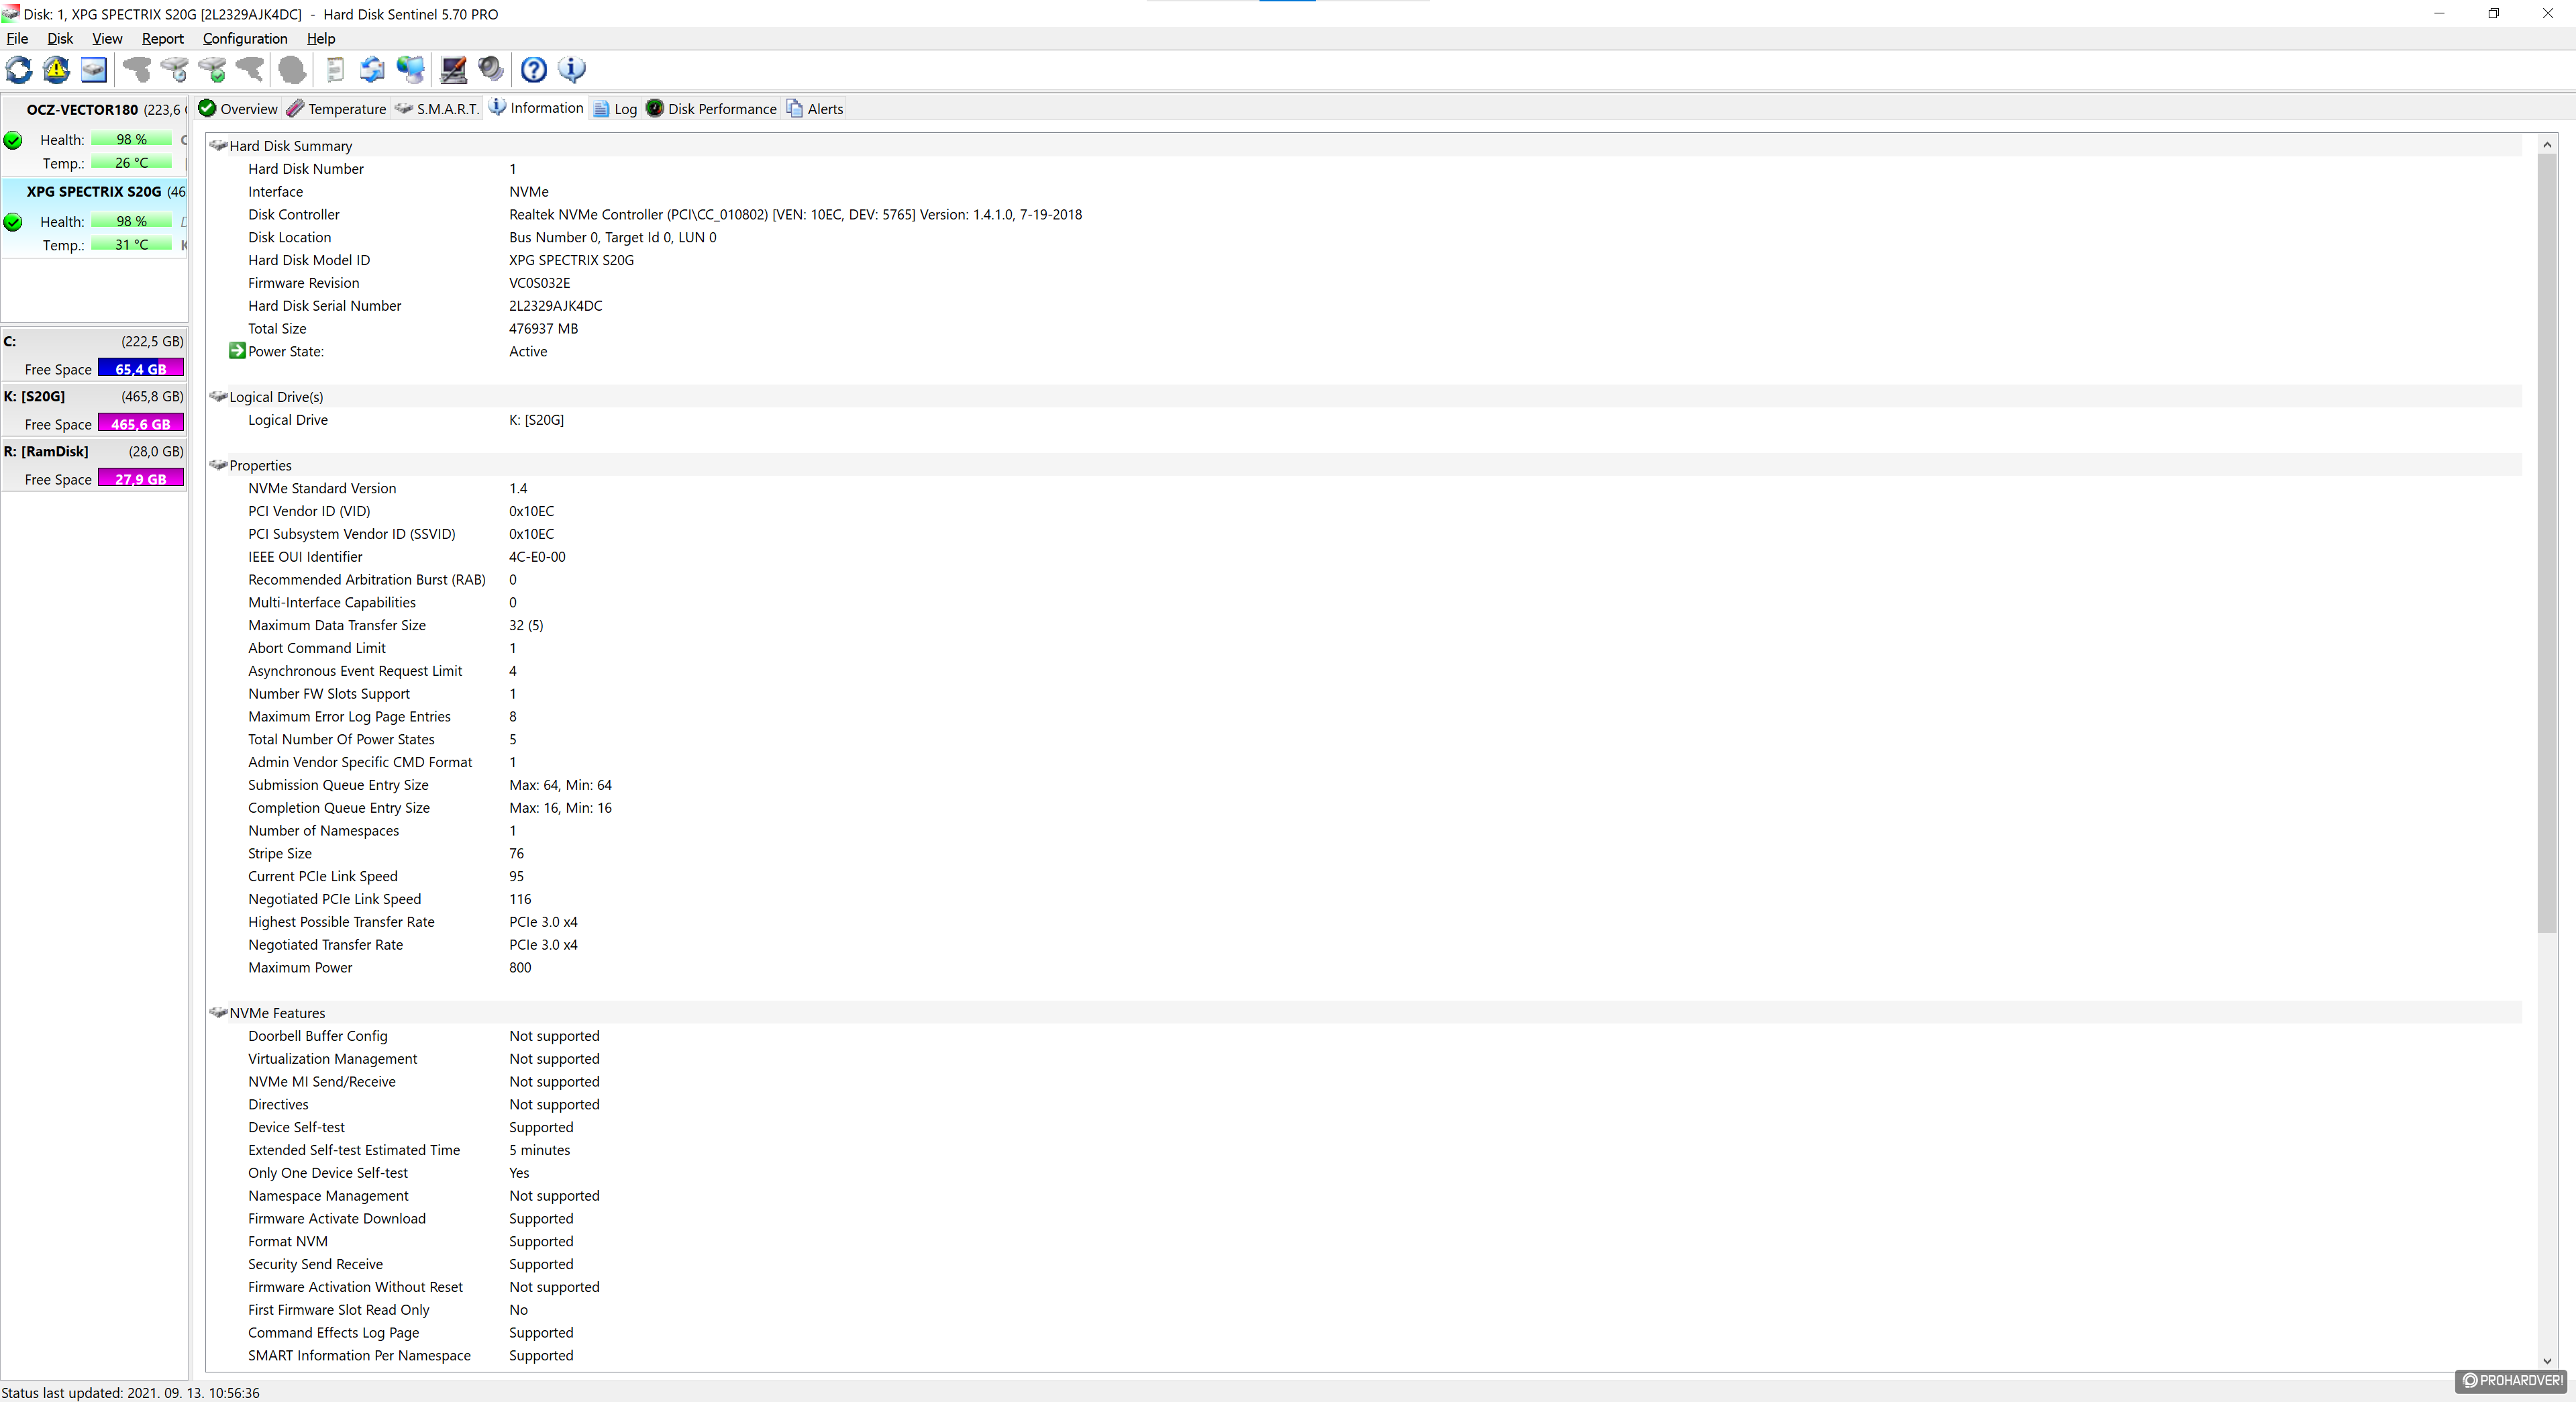Select the K: [S20G] partition entry
Viewport: 2576px width, 1402px height.
[x=94, y=410]
